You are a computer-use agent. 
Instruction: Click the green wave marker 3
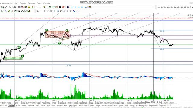point(46,30)
